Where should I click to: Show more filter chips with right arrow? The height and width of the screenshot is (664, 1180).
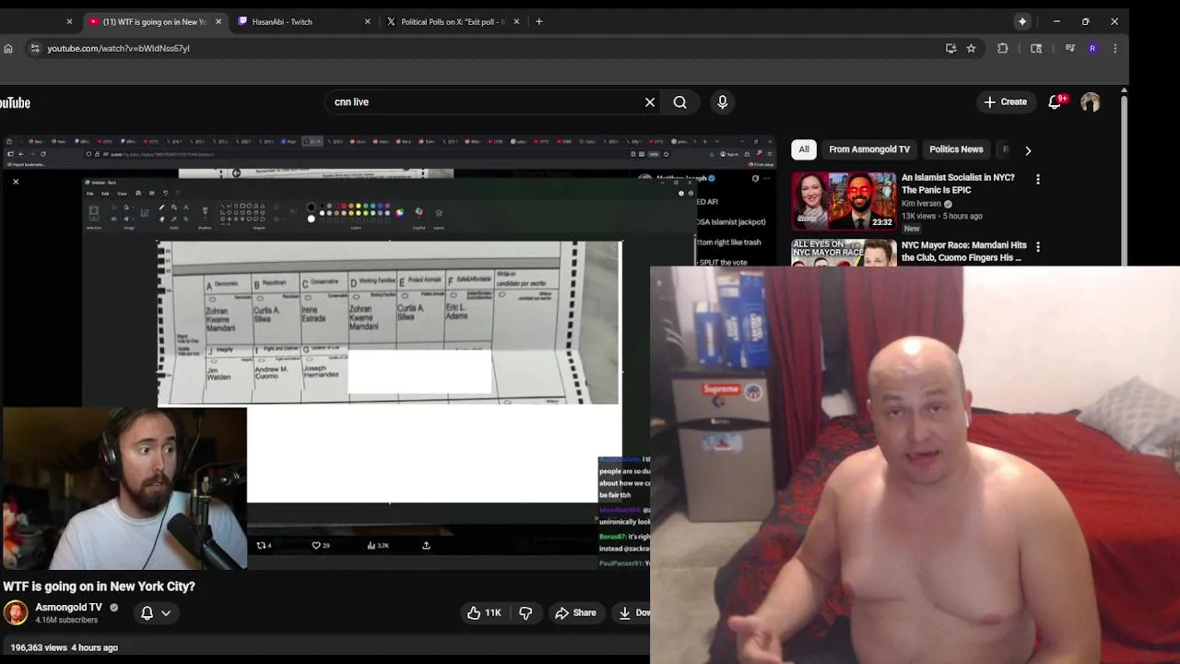(x=1028, y=149)
